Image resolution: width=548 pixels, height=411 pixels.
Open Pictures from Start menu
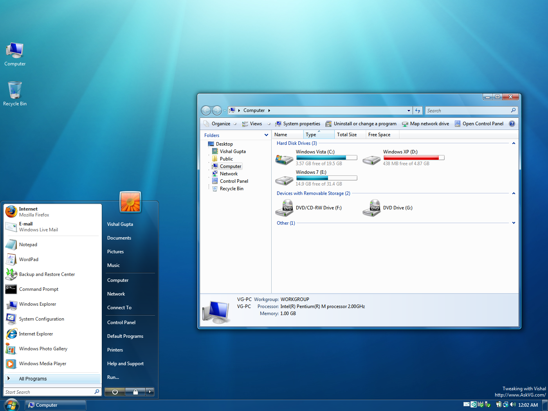(115, 252)
